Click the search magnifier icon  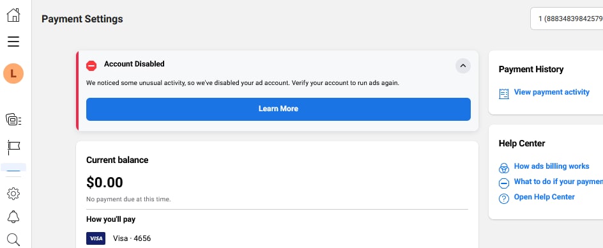coord(13,240)
